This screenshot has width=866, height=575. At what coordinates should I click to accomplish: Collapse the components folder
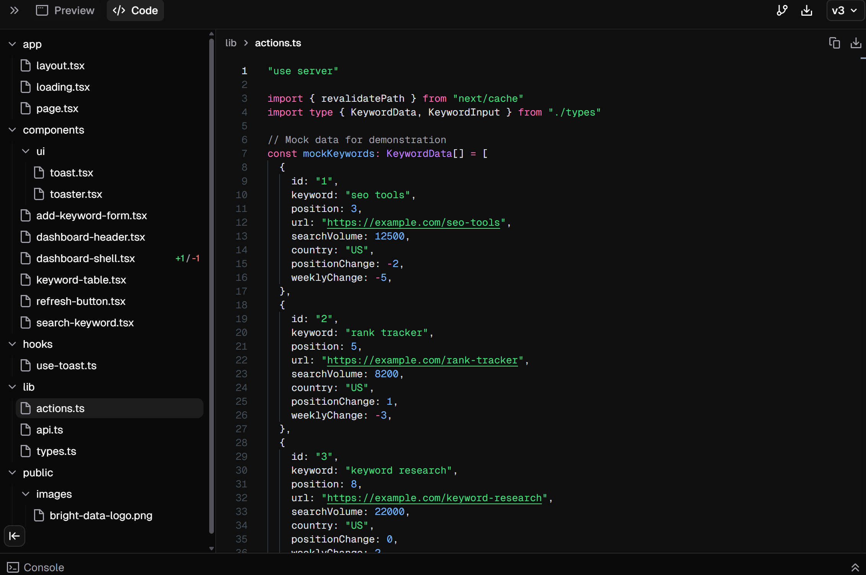[12, 130]
